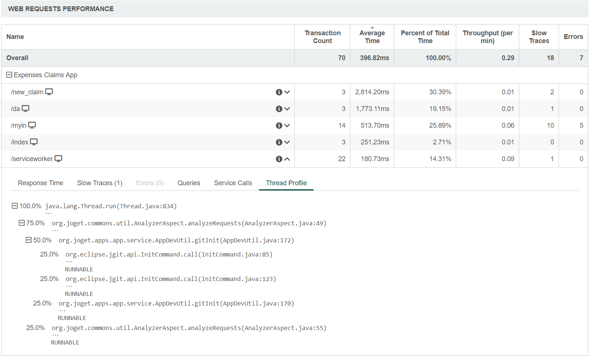Expand details chevron for /index
This screenshot has height=356, width=589.
(x=287, y=142)
